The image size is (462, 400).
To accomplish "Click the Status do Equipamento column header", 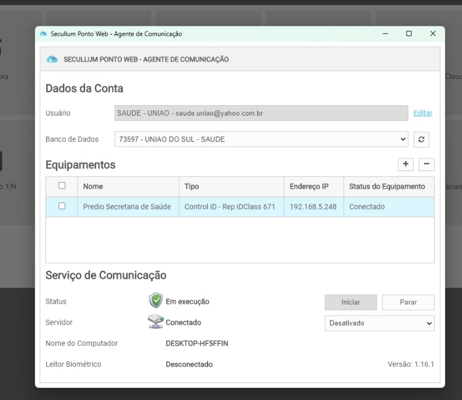I will click(x=387, y=187).
